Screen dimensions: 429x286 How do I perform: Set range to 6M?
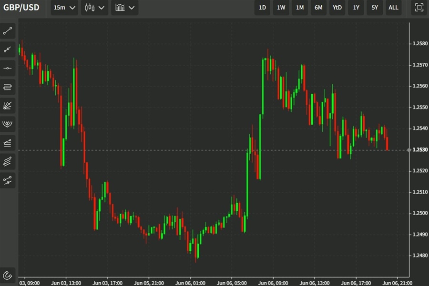click(x=318, y=8)
